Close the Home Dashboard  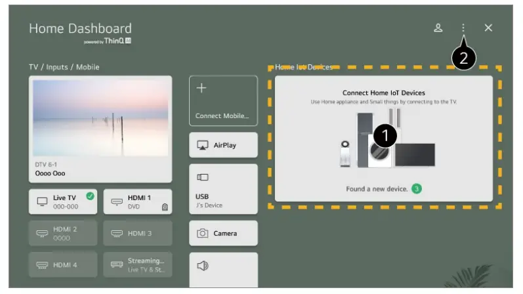click(488, 28)
